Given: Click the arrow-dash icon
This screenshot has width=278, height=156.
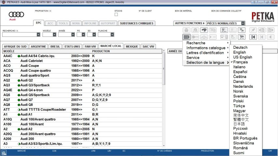Looking at the screenshot, I should [213, 37].
